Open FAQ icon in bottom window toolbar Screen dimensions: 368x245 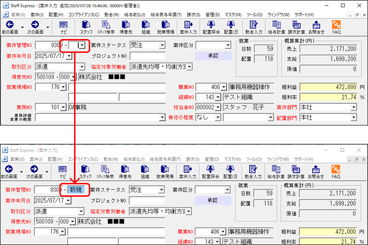(x=336, y=172)
